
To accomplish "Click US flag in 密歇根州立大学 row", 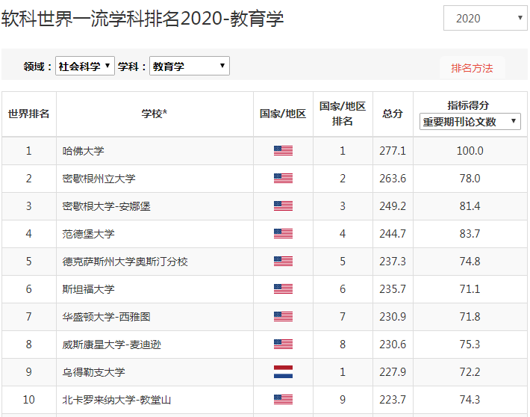I will pos(283,179).
